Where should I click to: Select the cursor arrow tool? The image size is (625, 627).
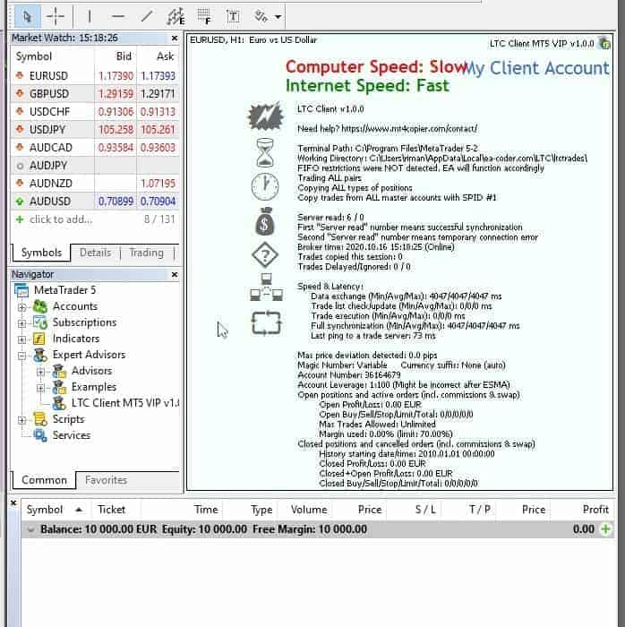(27, 16)
